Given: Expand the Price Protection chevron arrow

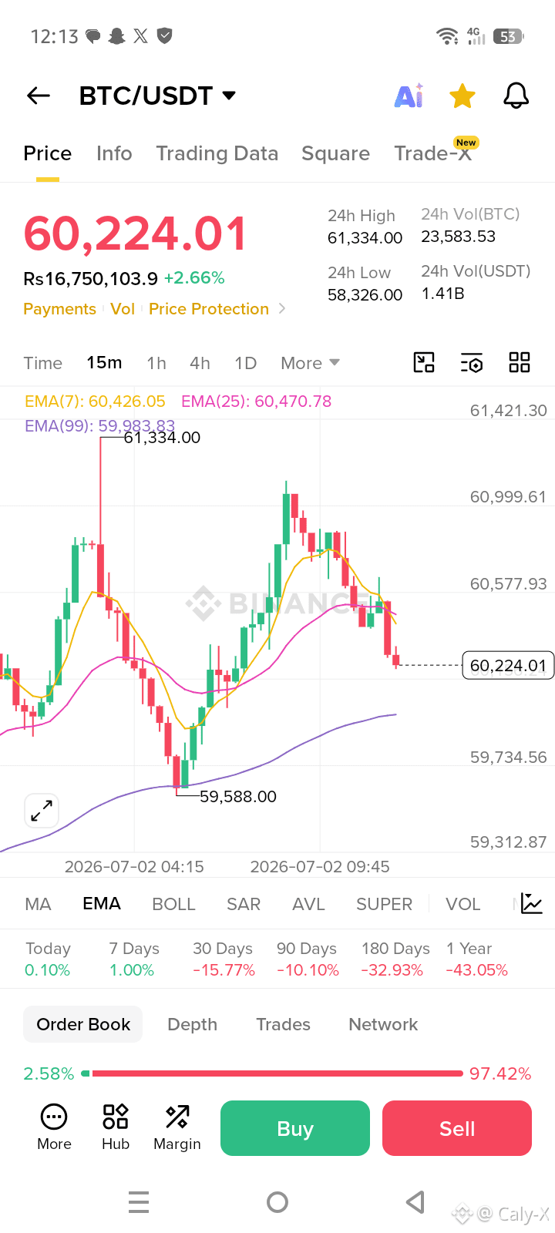Looking at the screenshot, I should point(282,308).
